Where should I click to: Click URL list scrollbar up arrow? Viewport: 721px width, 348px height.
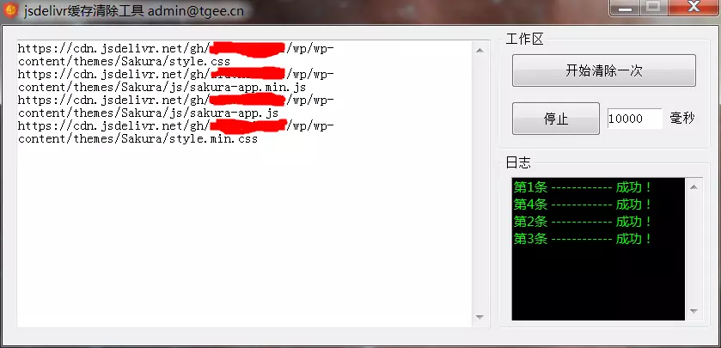pos(480,51)
